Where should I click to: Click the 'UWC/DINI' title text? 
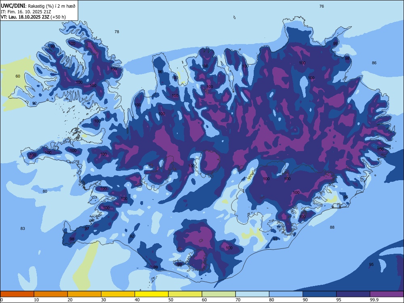[13, 6]
